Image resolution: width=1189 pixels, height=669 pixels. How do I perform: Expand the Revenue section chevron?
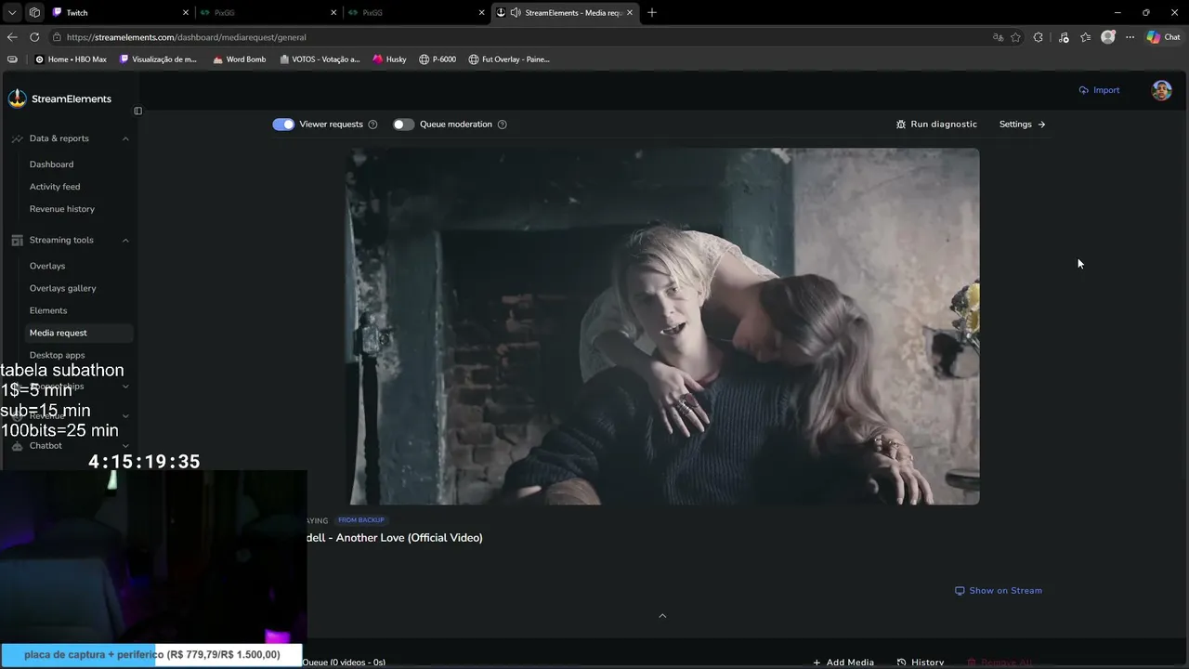click(125, 416)
